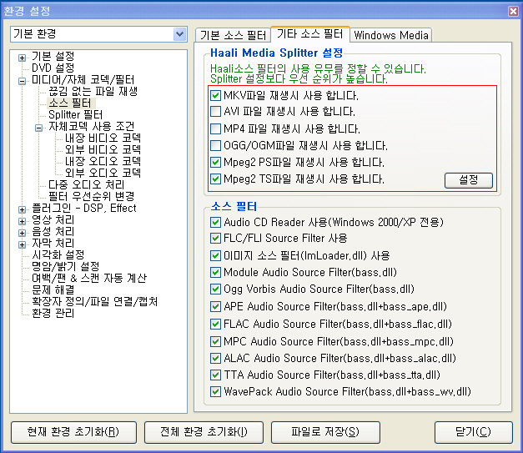Uncheck Audio CD Reader 사용 checkbox
Viewport: 523px width, 453px height.
(215, 222)
